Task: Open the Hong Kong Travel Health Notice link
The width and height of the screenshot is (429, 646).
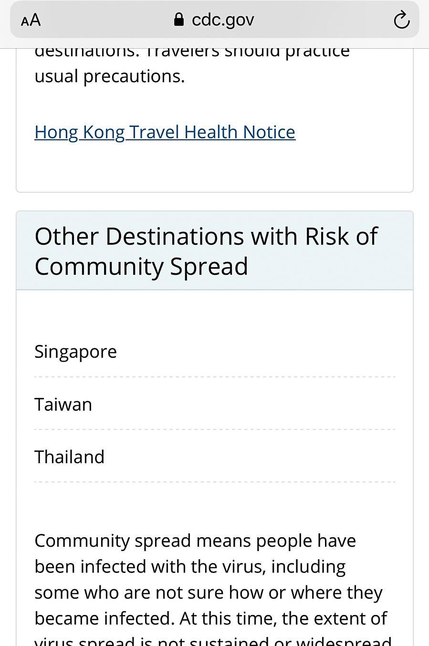Action: (165, 132)
